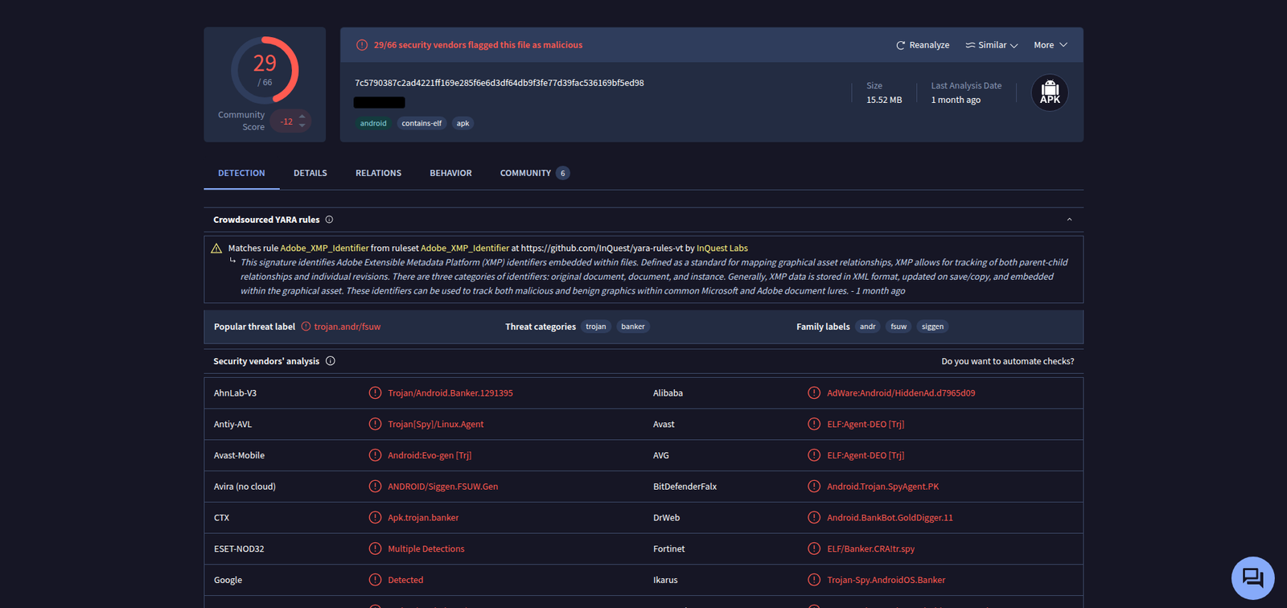Click the Android.Trojan.SpyAgent.PK detection text
Image resolution: width=1287 pixels, height=608 pixels.
pyautogui.click(x=883, y=487)
